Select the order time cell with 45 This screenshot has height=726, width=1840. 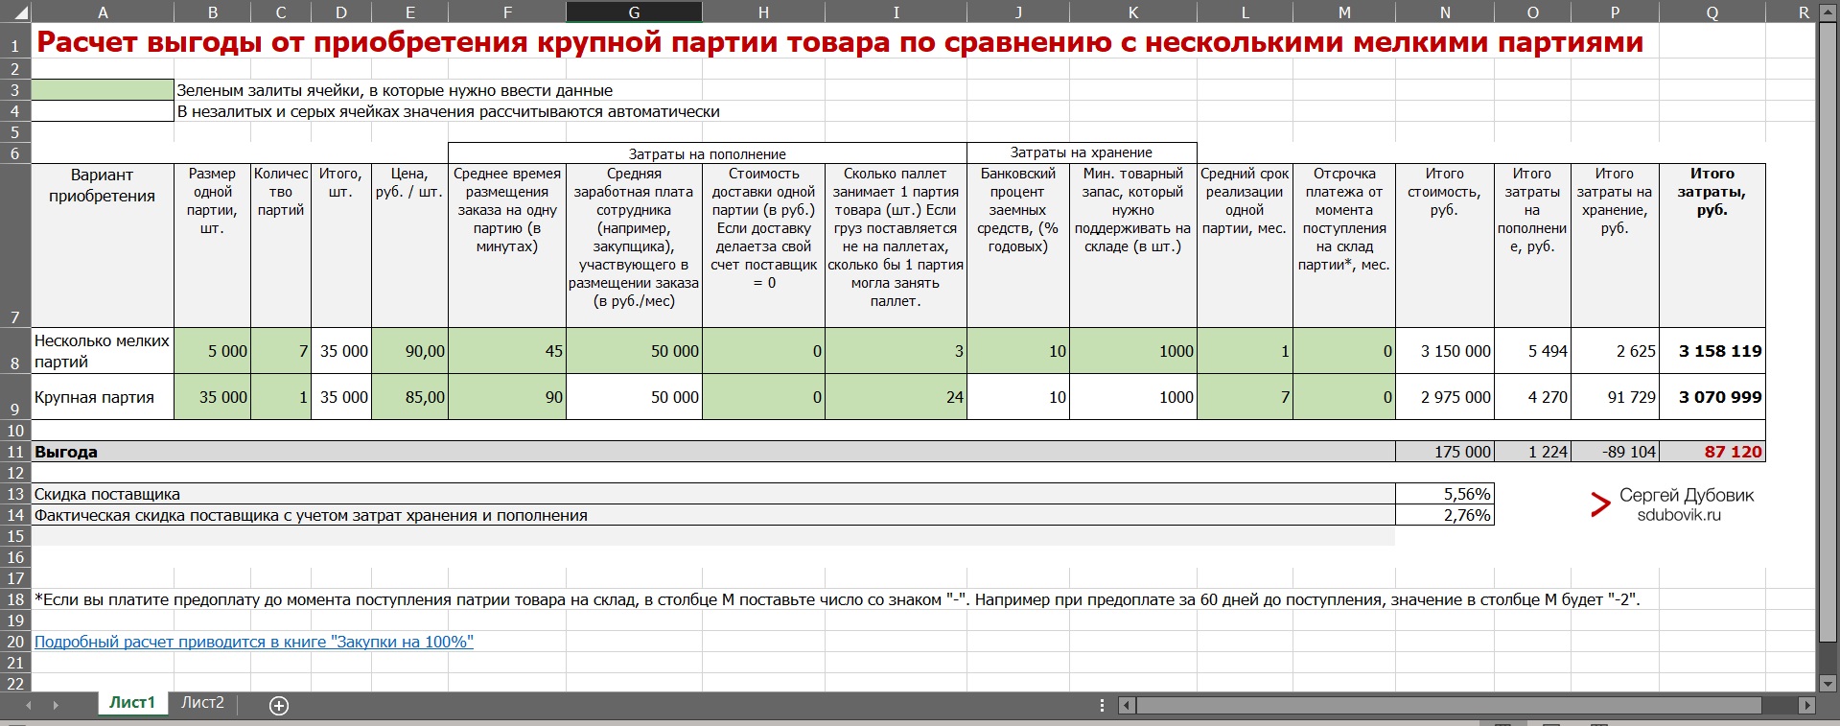507,351
